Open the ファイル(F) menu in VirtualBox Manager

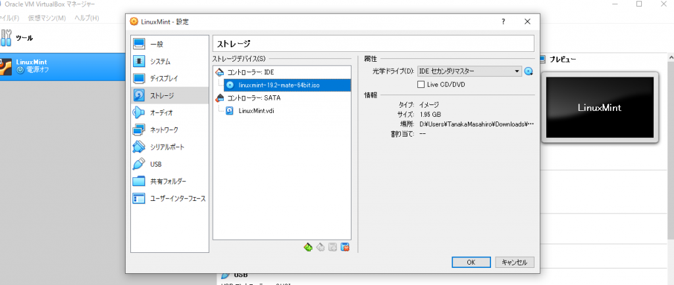tap(10, 18)
